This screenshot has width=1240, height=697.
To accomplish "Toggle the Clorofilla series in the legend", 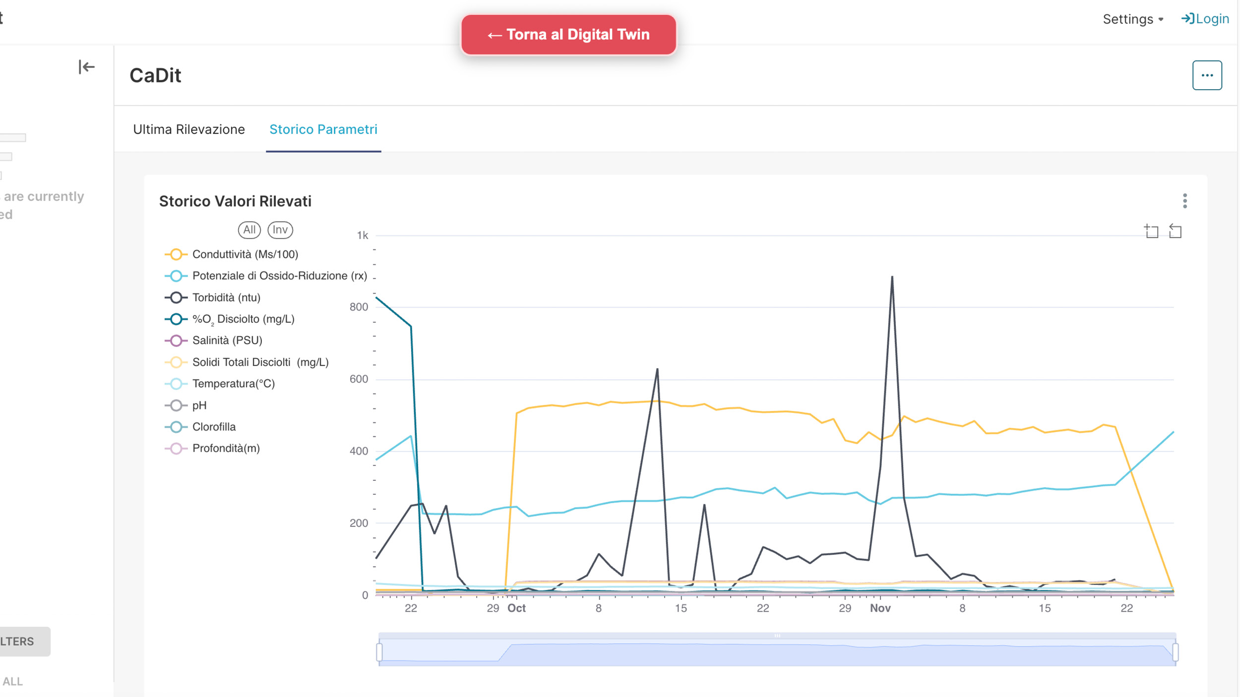I will [214, 427].
